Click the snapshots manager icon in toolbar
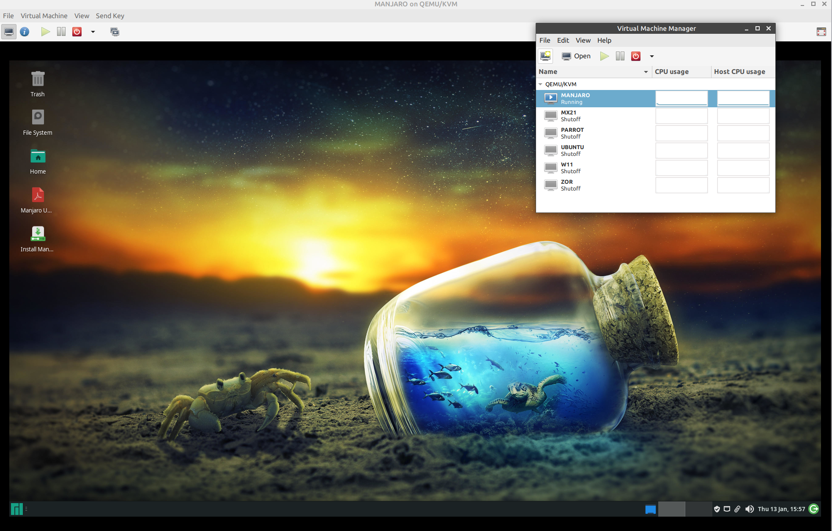Viewport: 832px width, 531px height. (115, 32)
